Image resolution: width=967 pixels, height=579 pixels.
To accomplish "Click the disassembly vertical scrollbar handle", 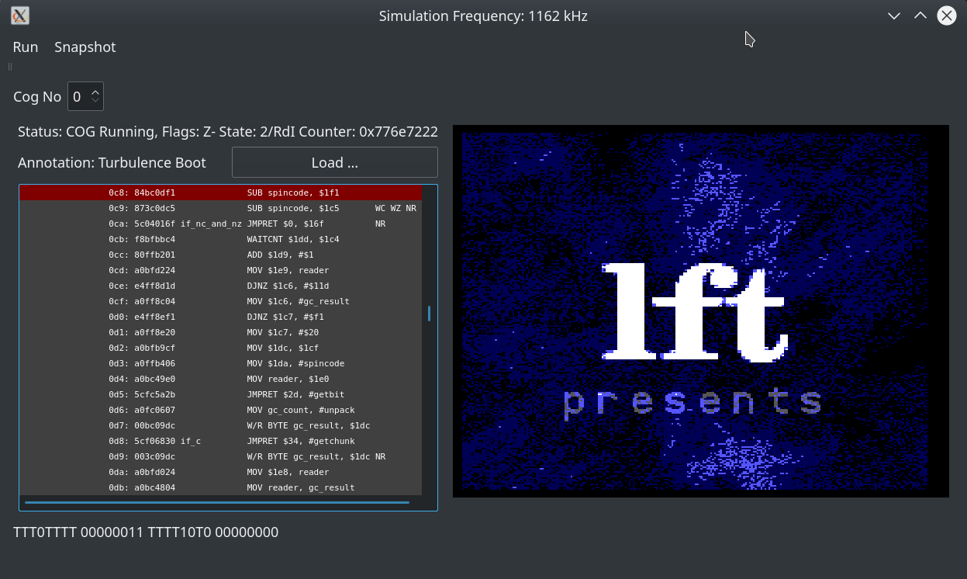I will click(x=429, y=314).
